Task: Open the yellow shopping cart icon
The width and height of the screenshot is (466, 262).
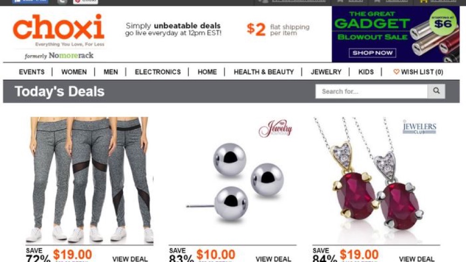Action: (x=423, y=1)
